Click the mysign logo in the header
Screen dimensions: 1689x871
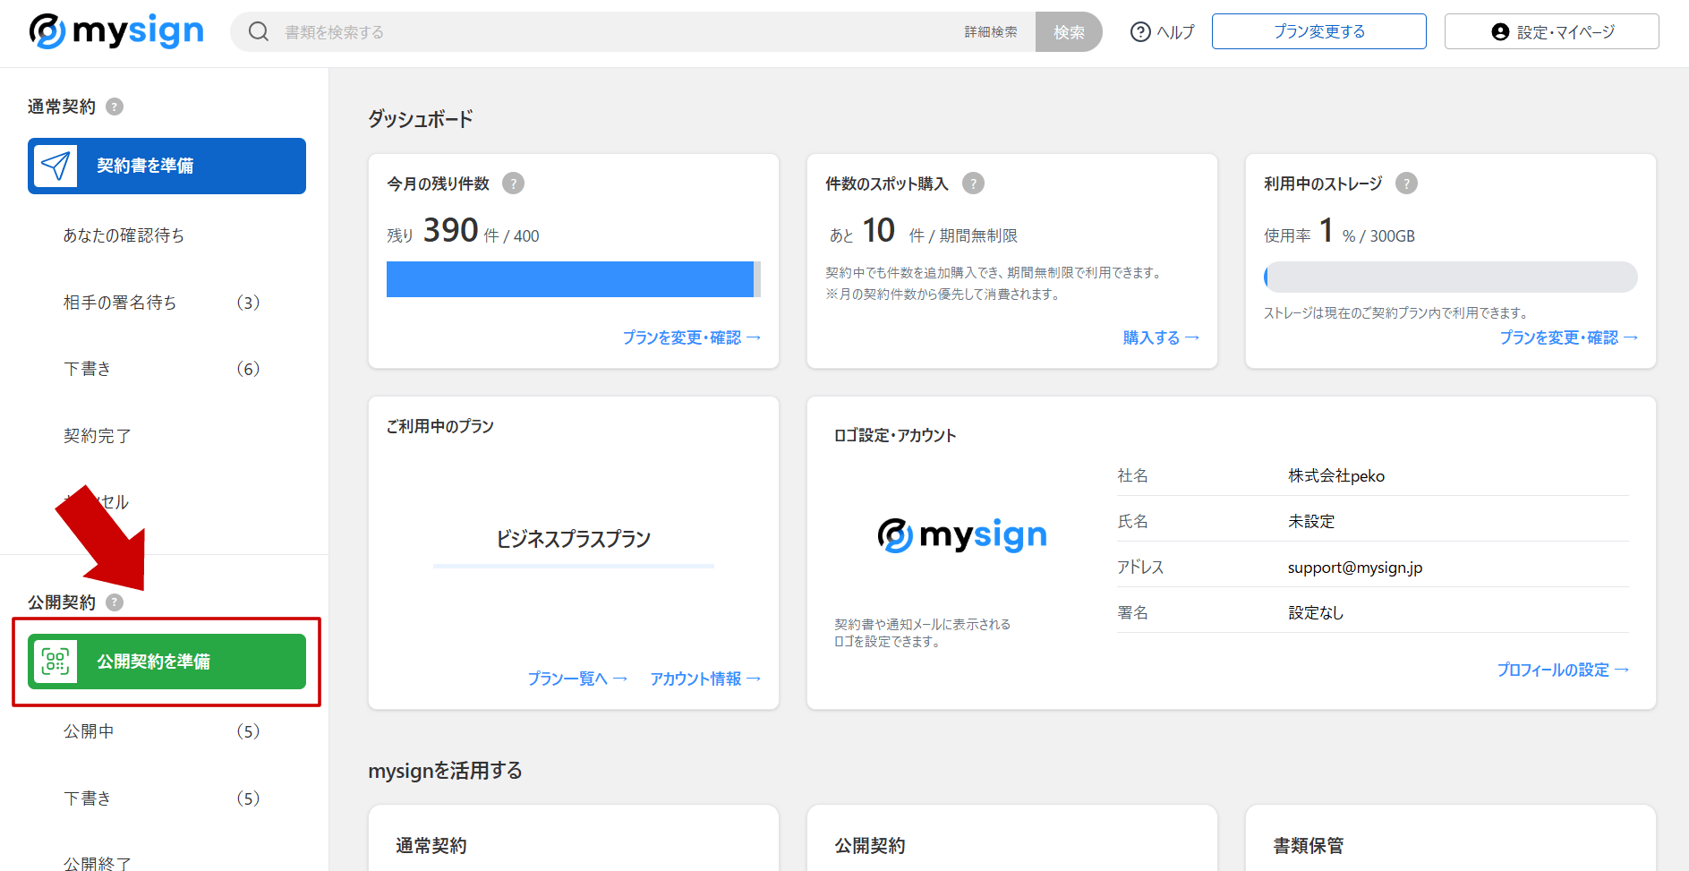tap(115, 30)
